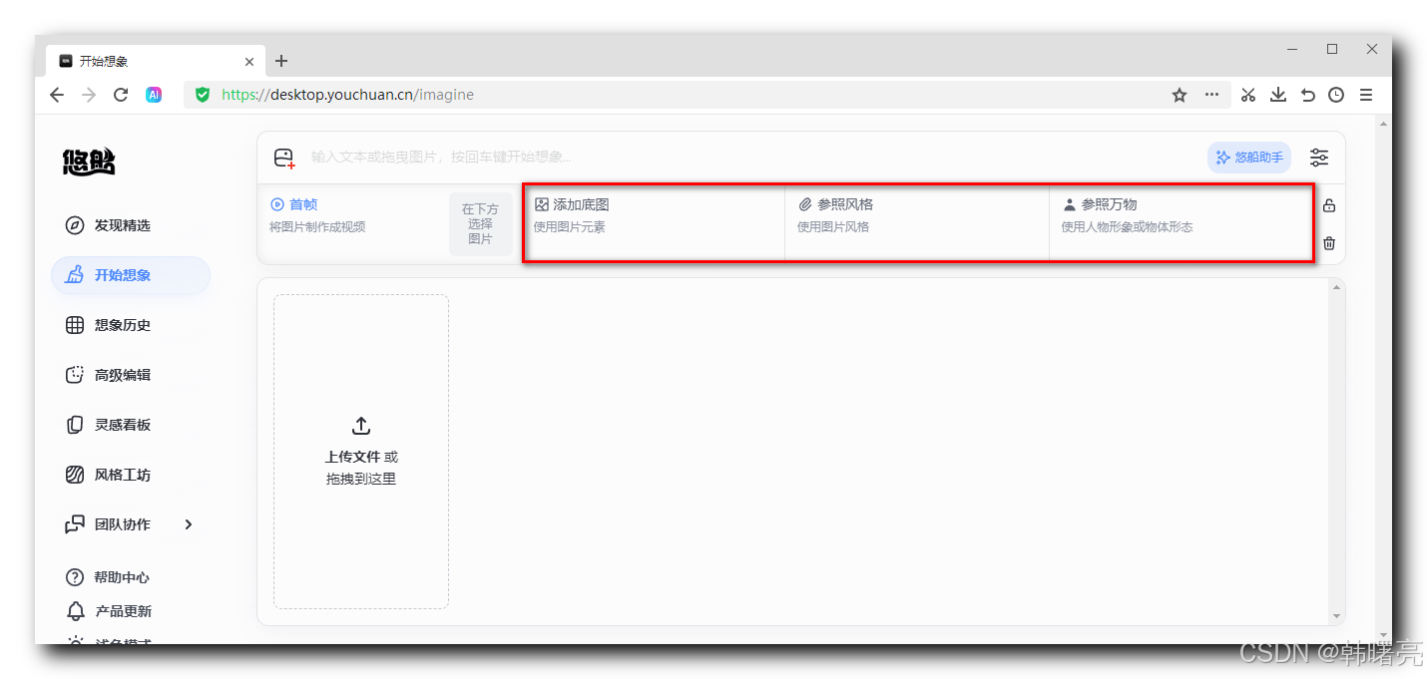1427x679 pixels.
Task: Click 上传文件 upload area
Action: click(x=361, y=452)
